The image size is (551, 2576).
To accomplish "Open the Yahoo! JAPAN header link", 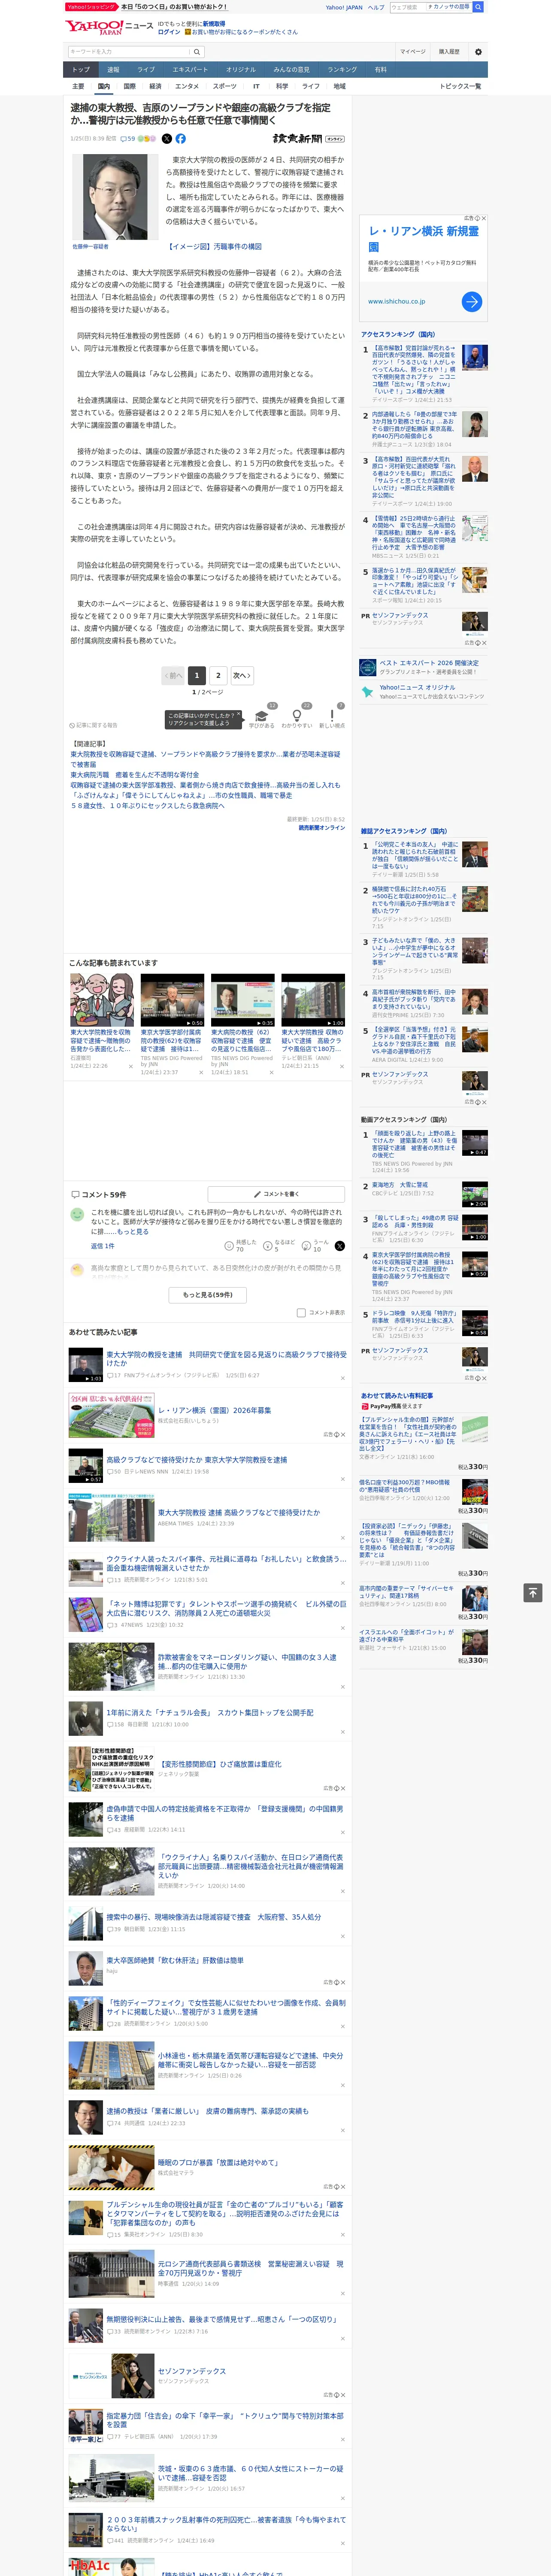I will click(x=344, y=7).
